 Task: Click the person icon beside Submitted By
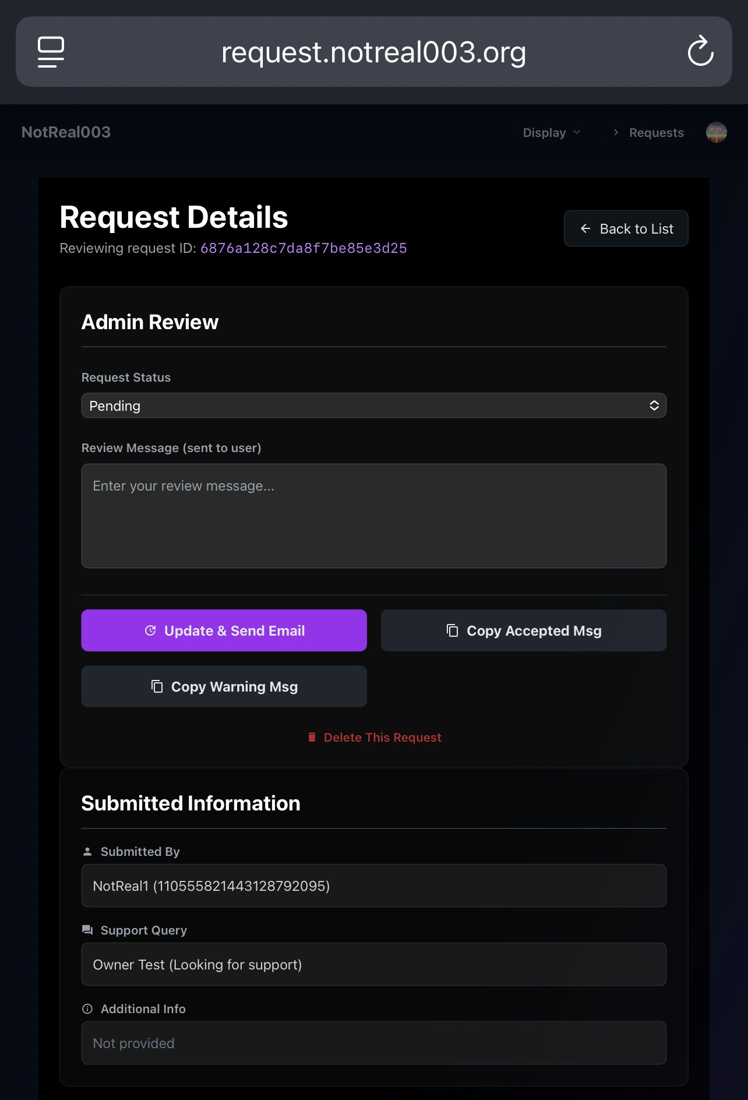click(87, 851)
